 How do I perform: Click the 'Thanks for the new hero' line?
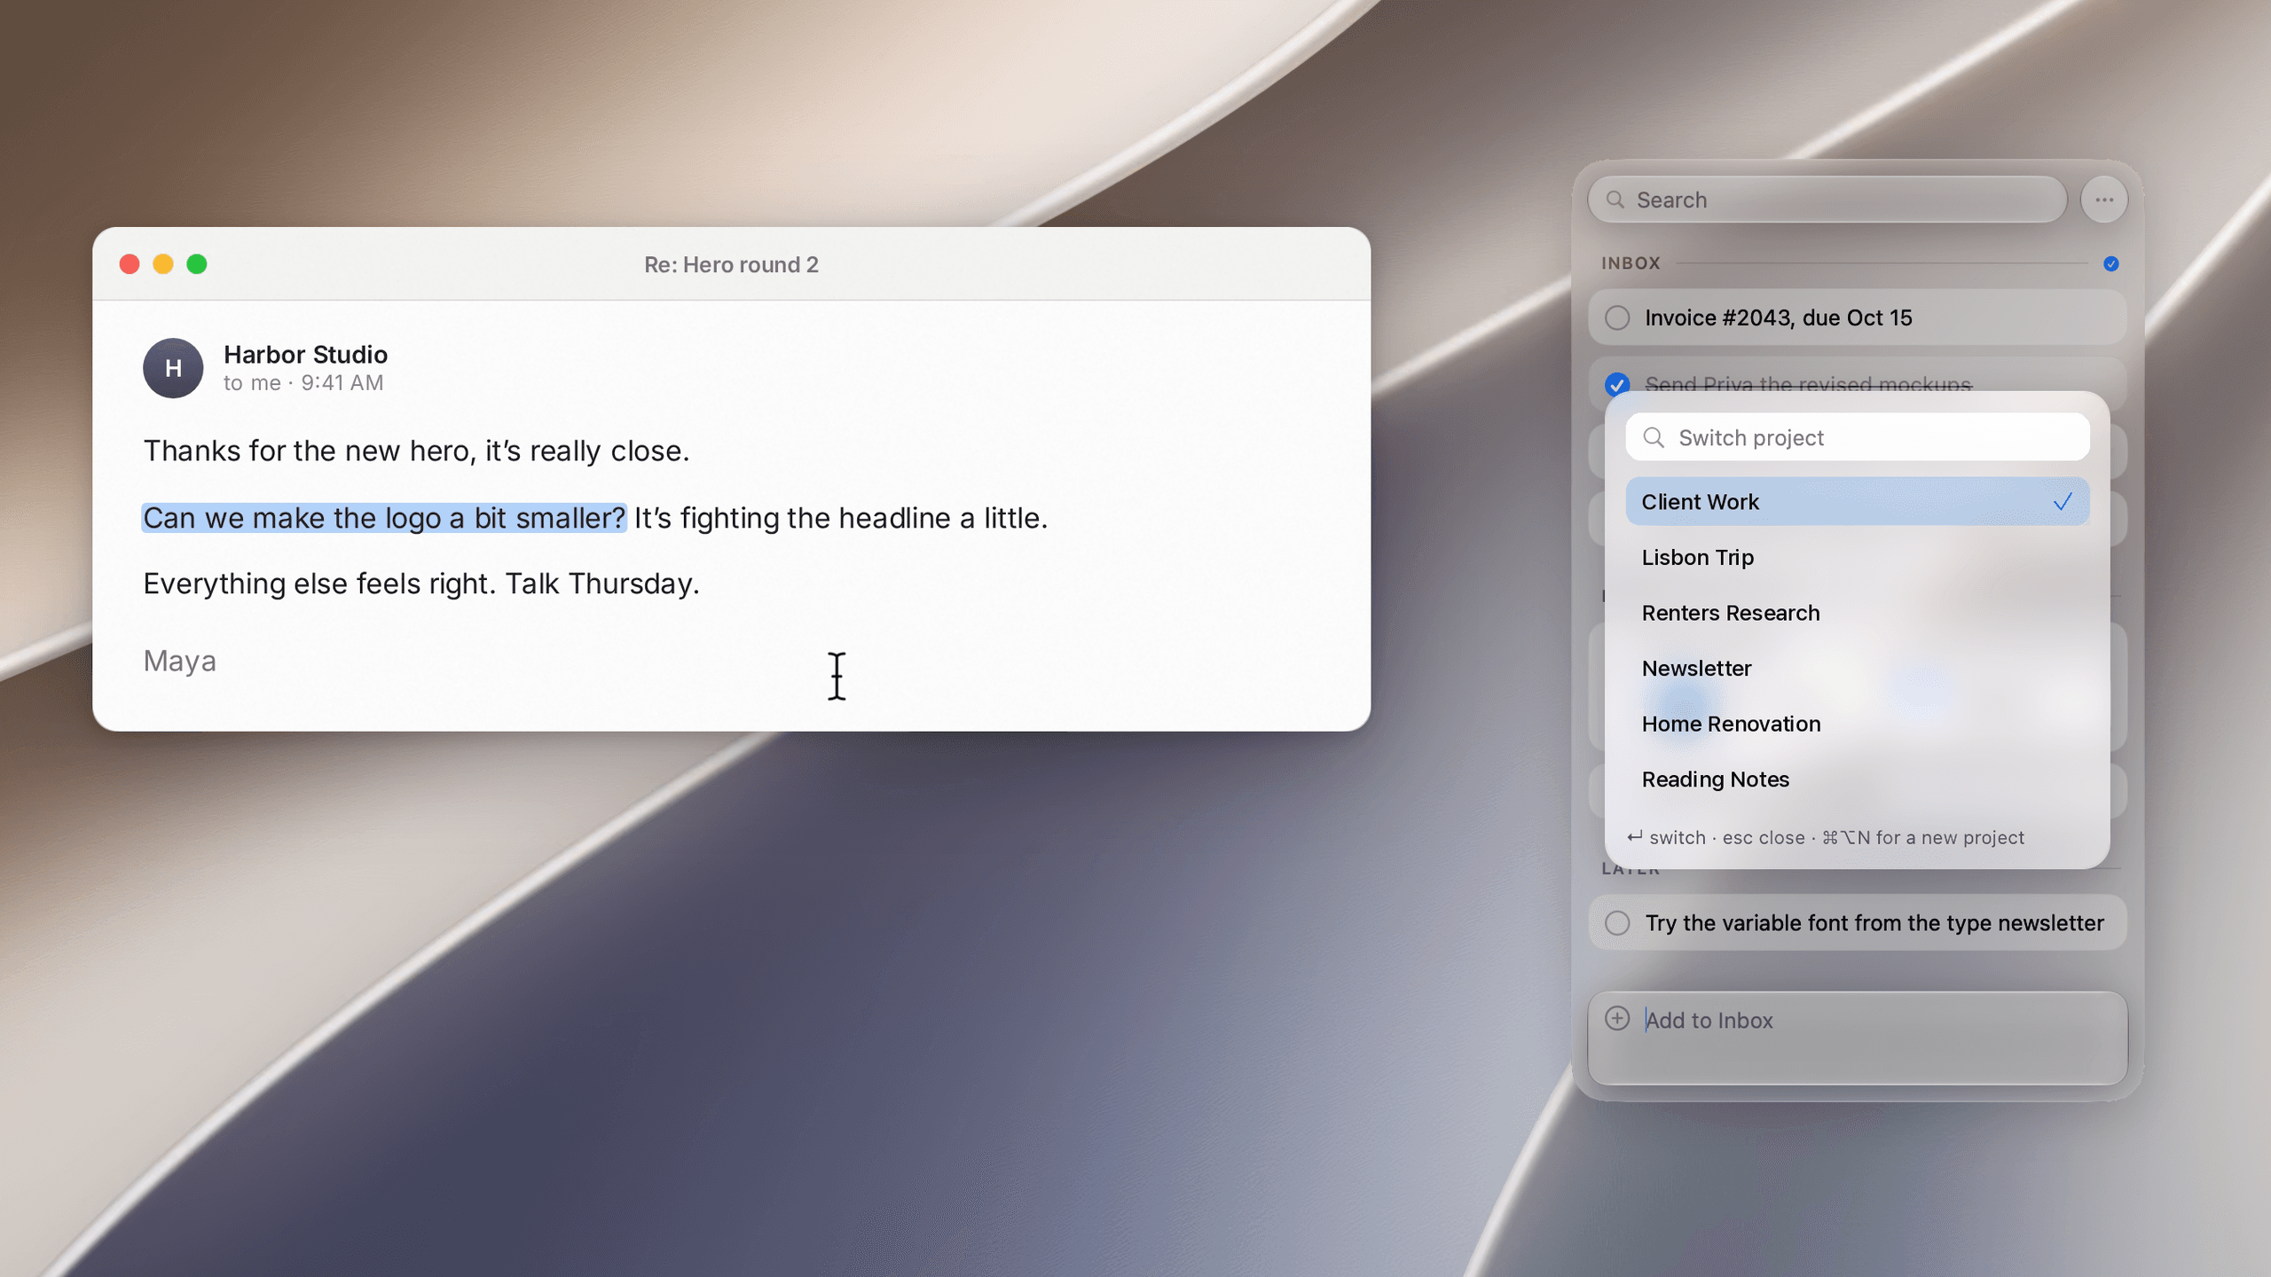point(416,451)
